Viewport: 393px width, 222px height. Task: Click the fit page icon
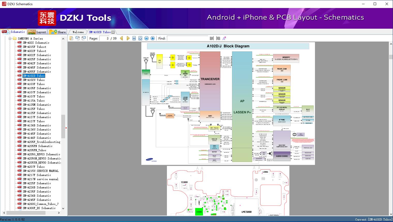(140, 38)
